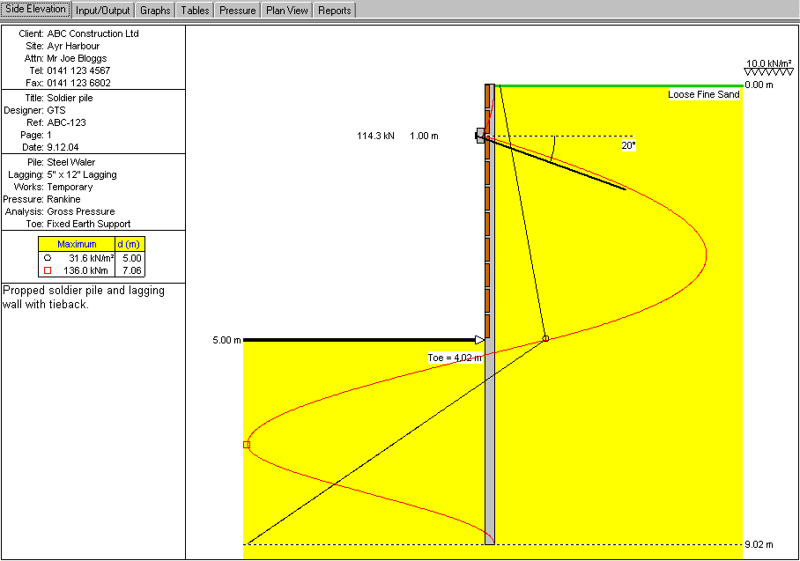Image resolution: width=800 pixels, height=561 pixels.
Task: Click the circle legend icon in Maximum table
Action: tap(47, 258)
